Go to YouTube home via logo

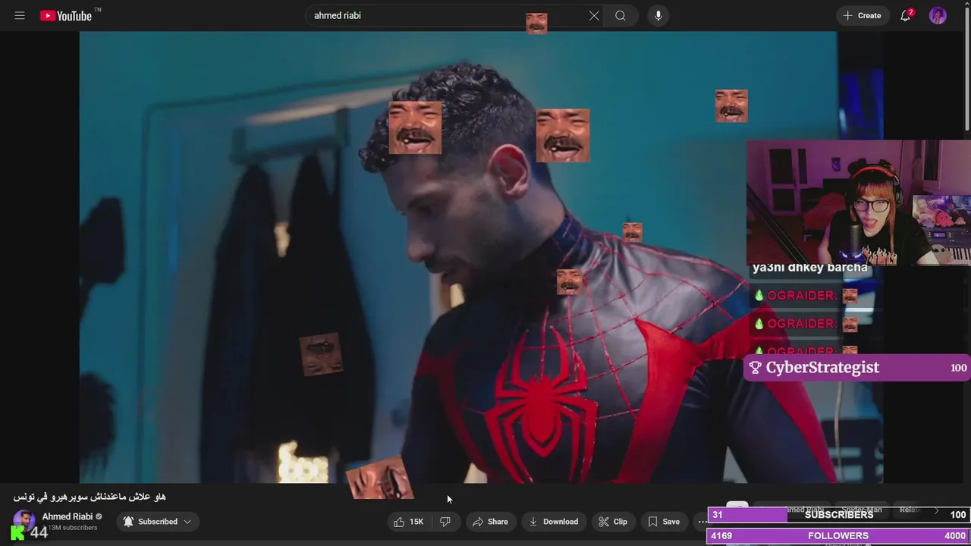[65, 15]
